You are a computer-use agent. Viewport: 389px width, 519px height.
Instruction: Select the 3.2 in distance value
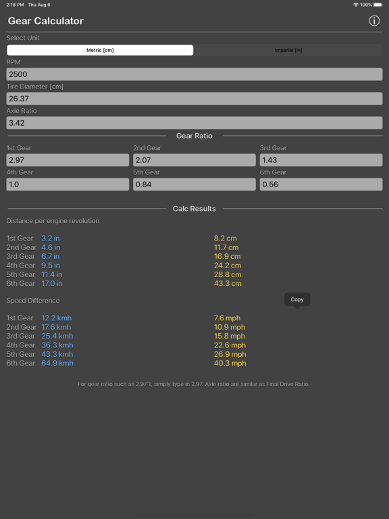(x=51, y=239)
